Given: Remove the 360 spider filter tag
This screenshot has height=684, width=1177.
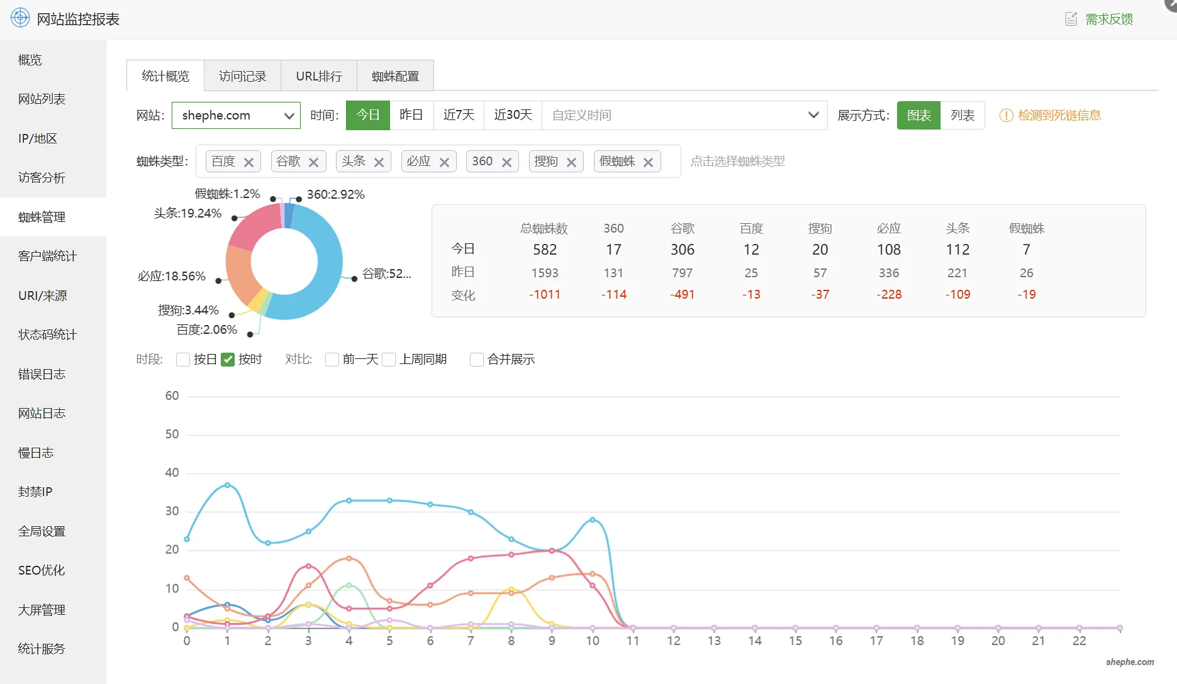Looking at the screenshot, I should [x=506, y=161].
